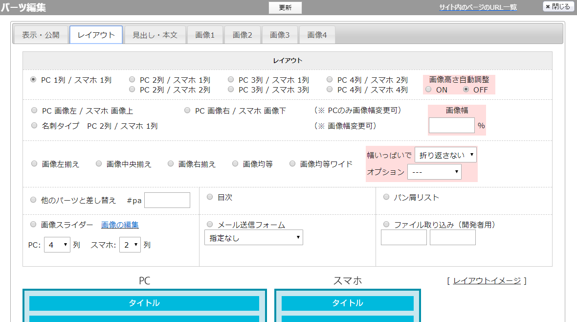Open the オプション dropdown
This screenshot has width=577, height=322.
tap(434, 172)
